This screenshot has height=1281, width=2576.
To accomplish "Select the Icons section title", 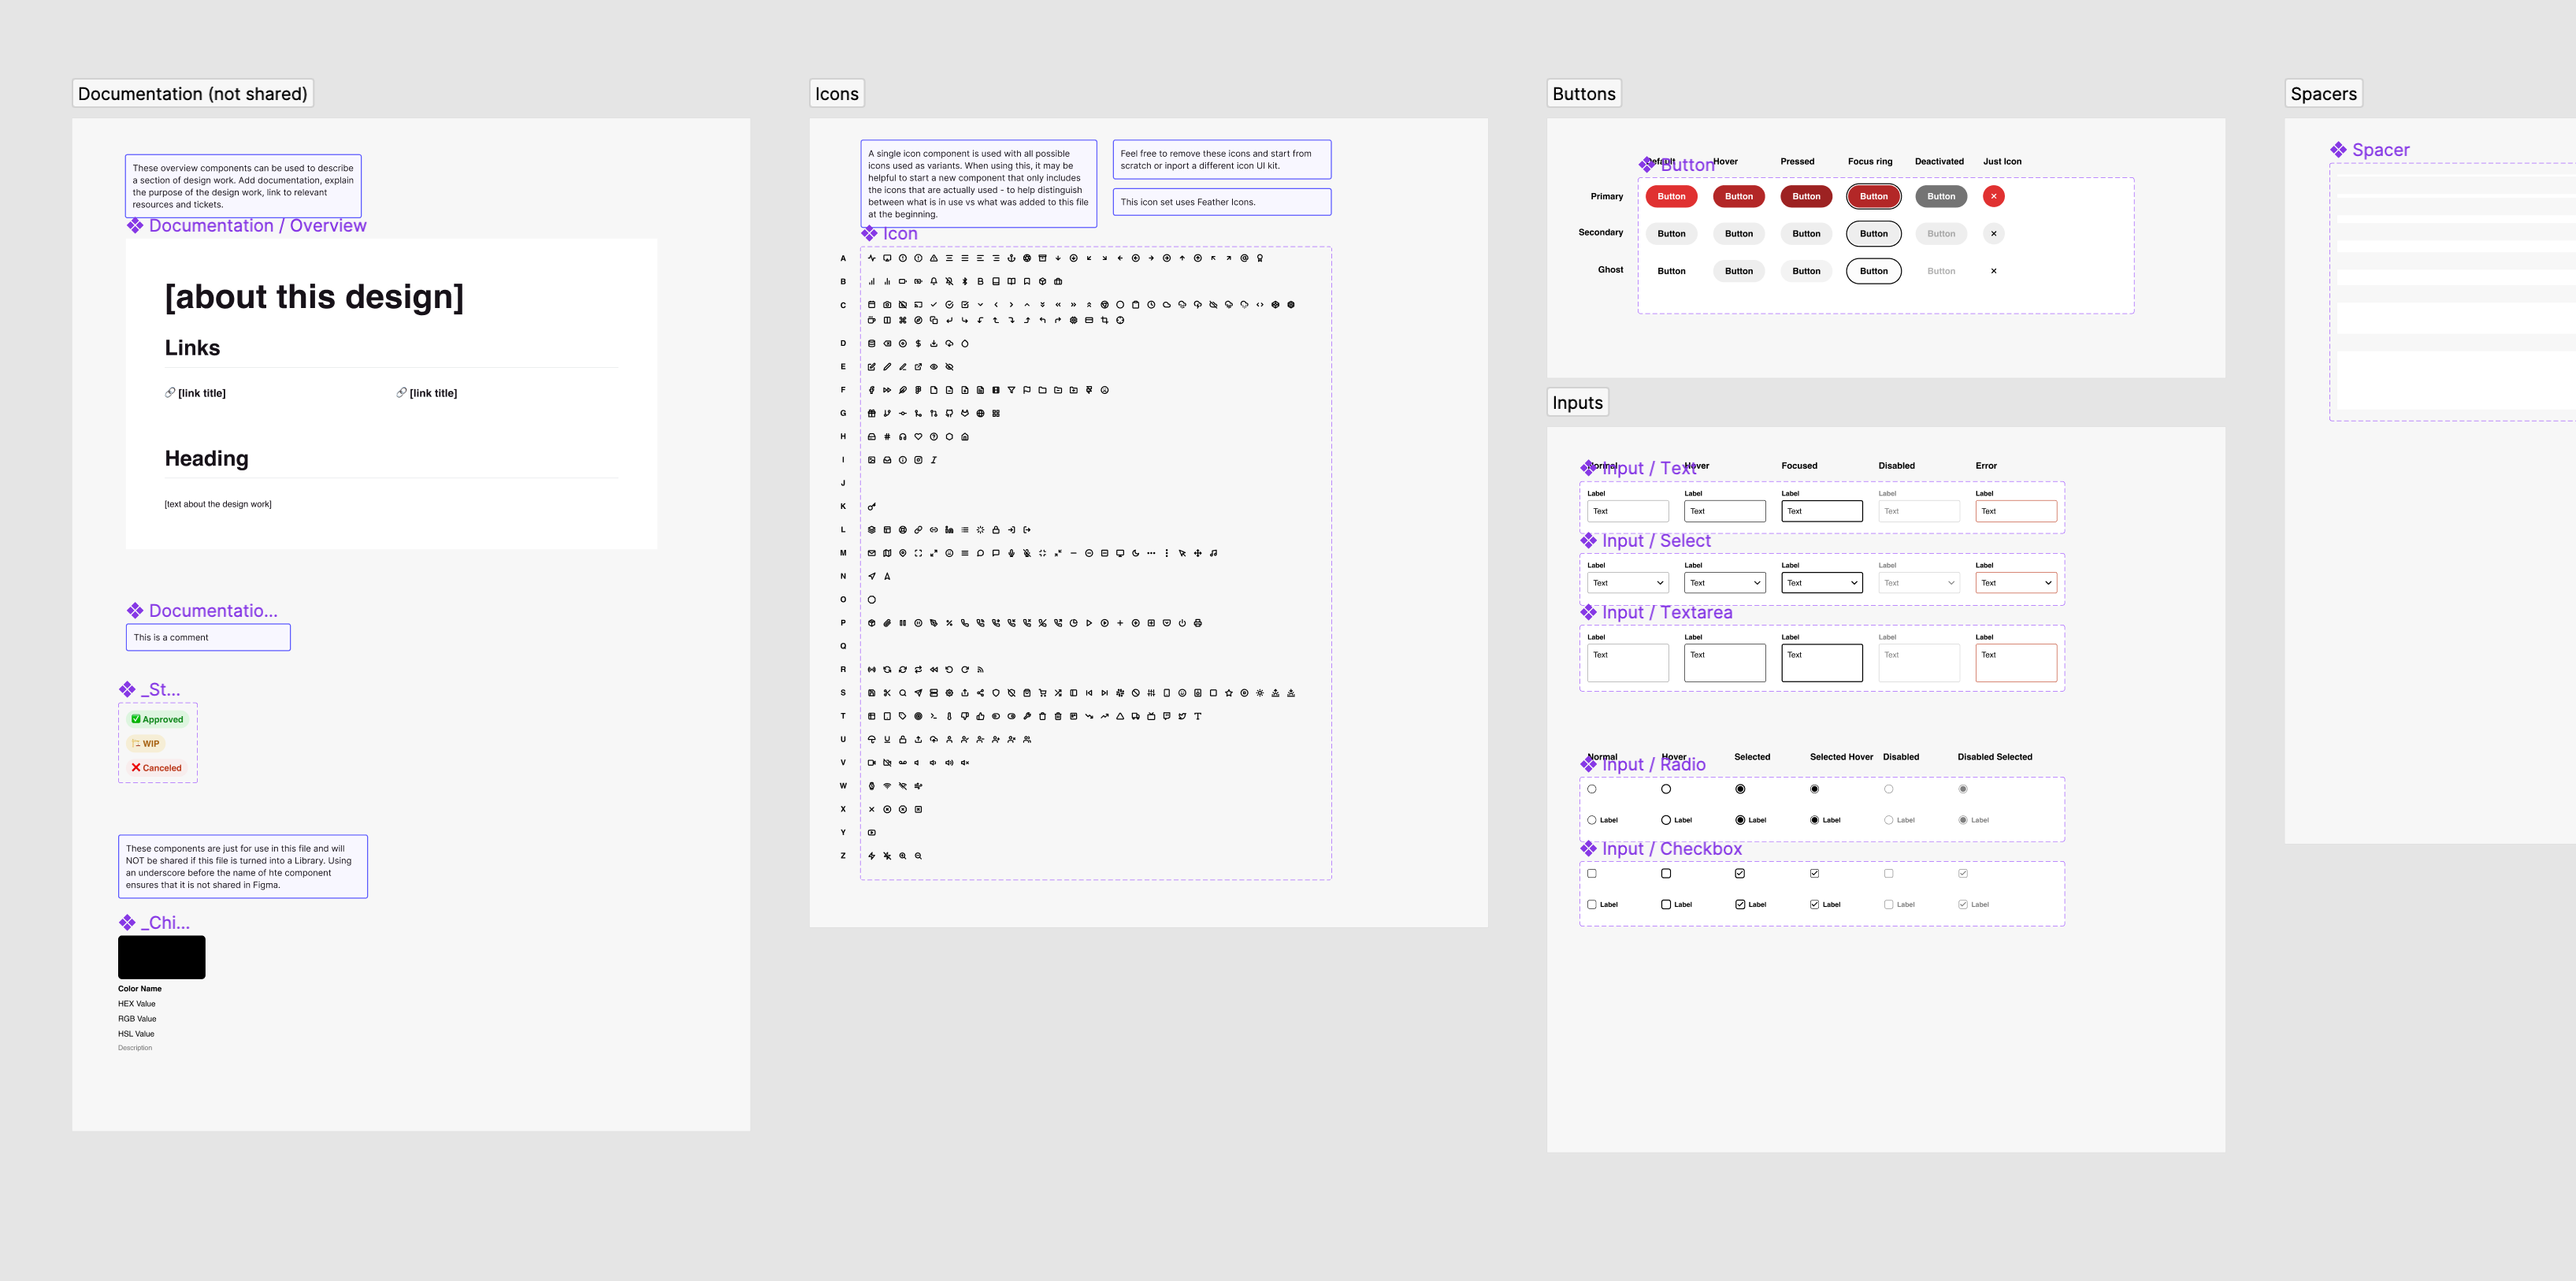I will pyautogui.click(x=837, y=94).
